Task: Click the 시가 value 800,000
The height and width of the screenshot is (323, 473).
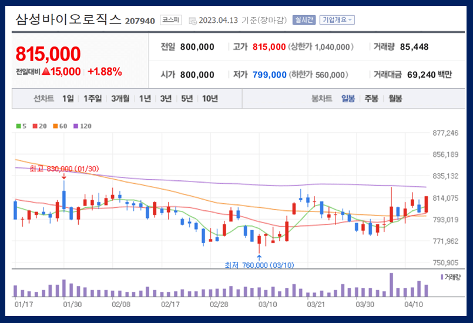Action: [197, 75]
